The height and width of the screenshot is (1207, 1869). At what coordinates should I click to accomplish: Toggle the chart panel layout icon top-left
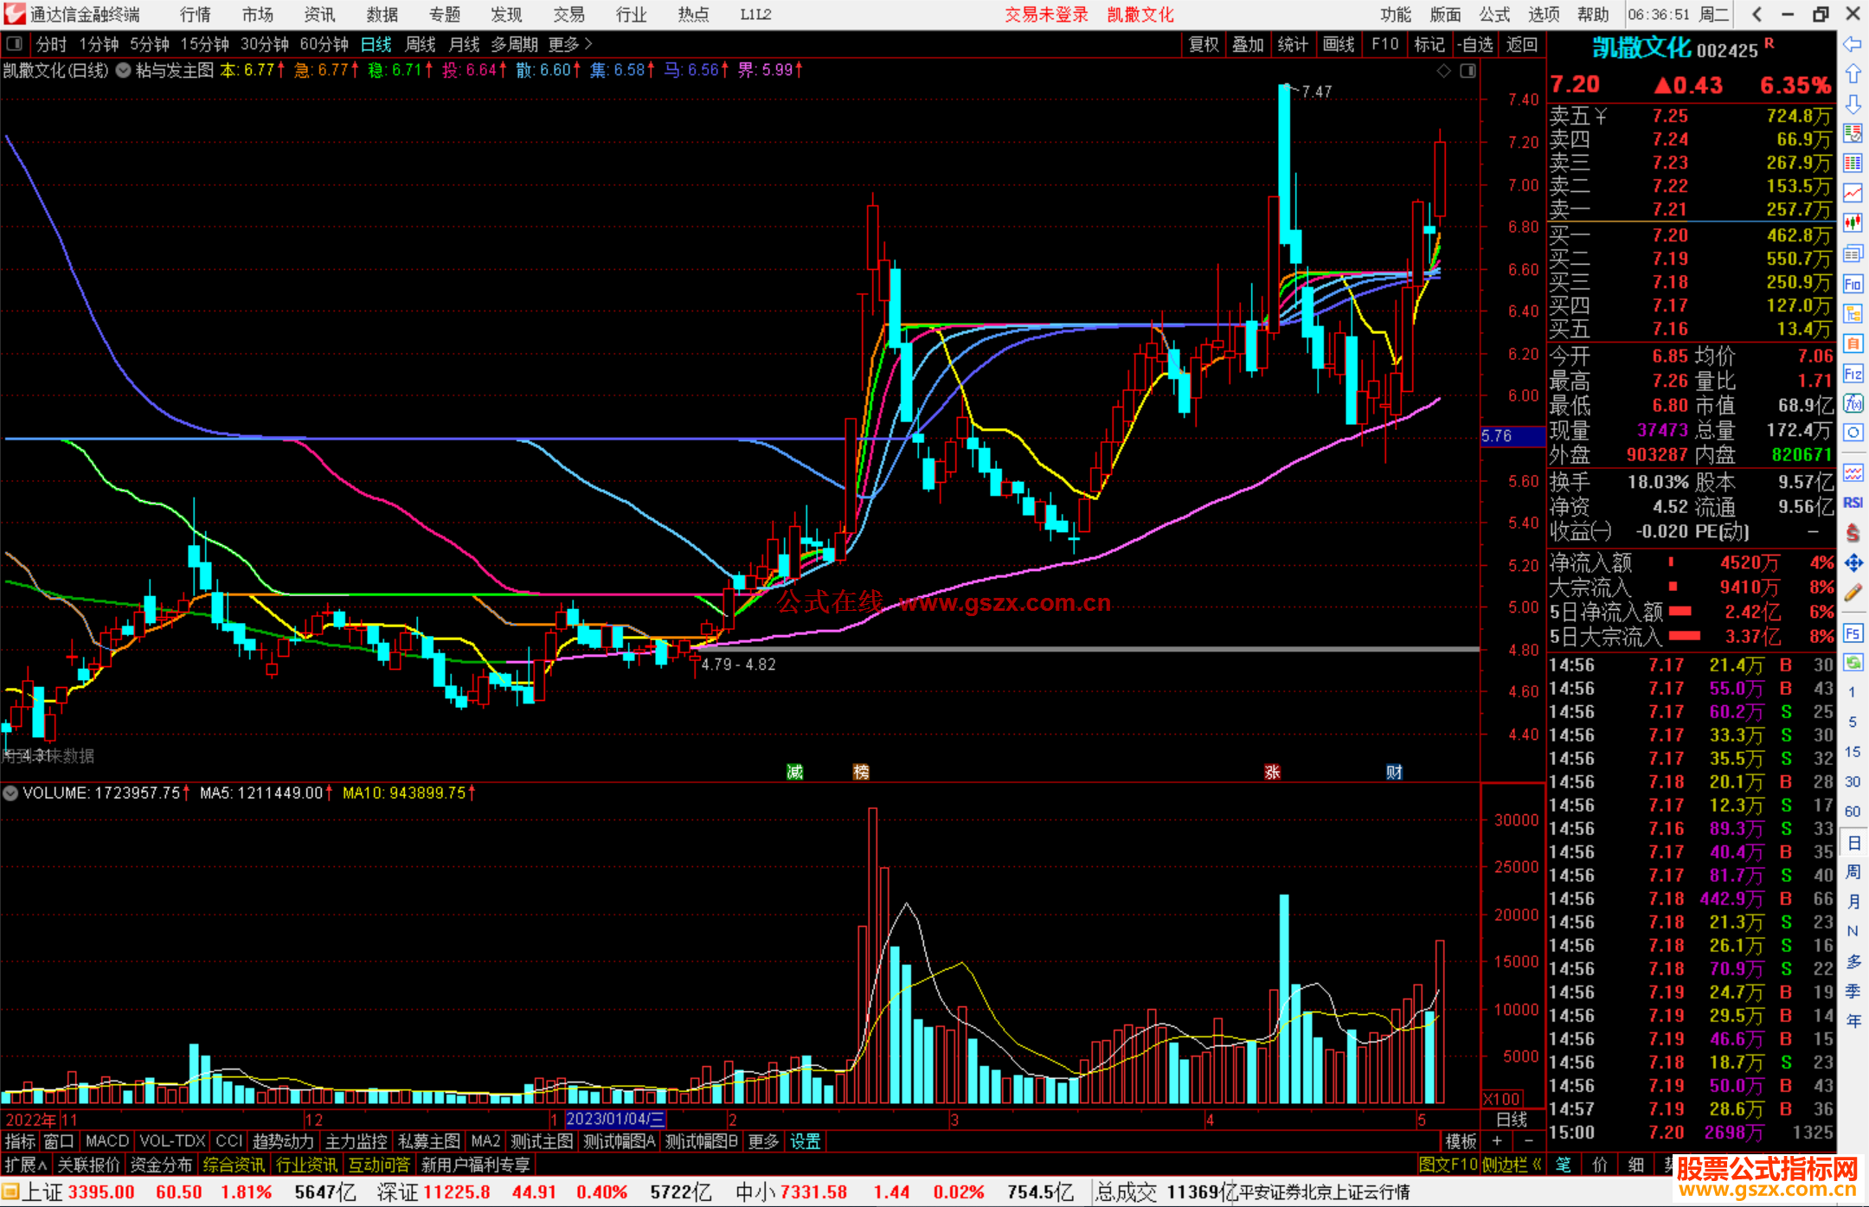[15, 44]
